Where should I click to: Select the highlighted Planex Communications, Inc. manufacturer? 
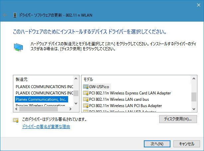tap(41, 99)
